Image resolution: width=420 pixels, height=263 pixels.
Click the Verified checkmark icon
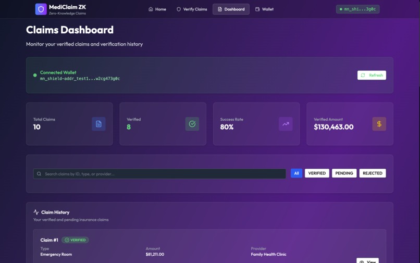tap(192, 124)
